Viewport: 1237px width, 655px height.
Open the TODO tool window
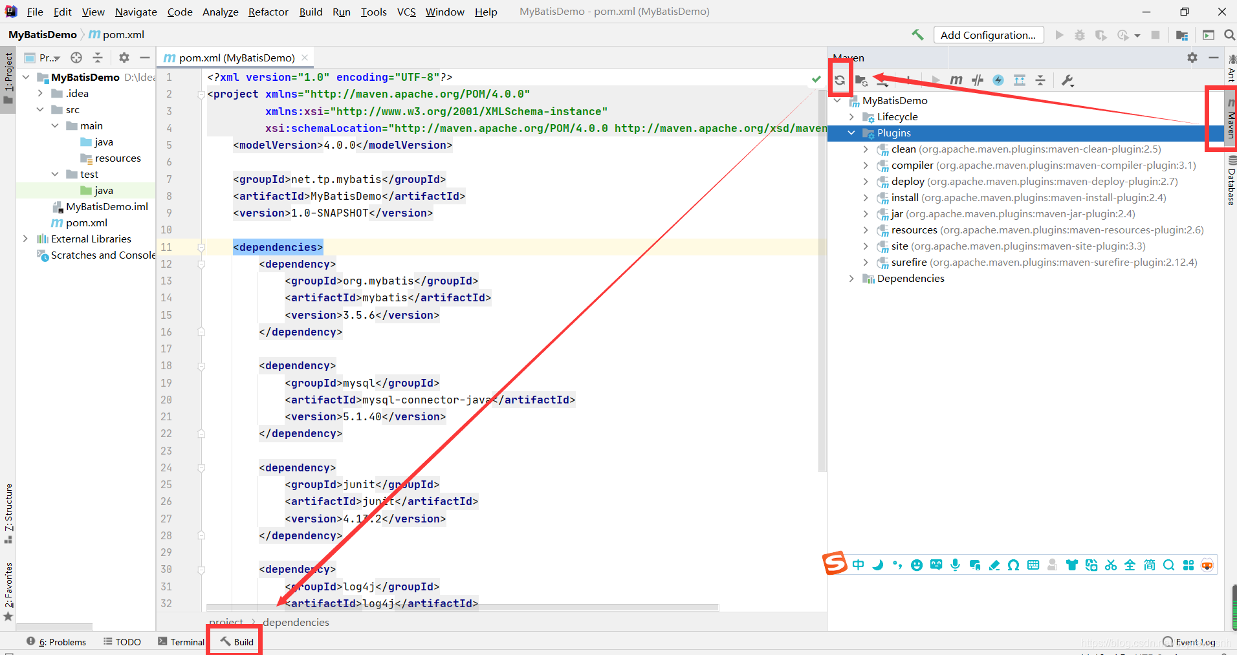pos(122,642)
